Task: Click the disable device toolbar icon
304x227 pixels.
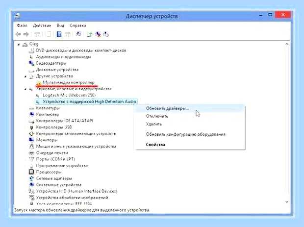Action: point(106,34)
